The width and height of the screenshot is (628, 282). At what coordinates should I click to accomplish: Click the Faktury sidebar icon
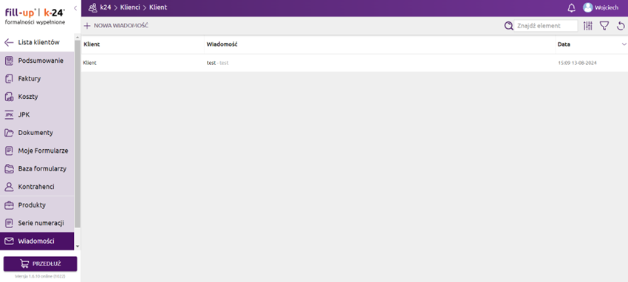[x=9, y=79]
